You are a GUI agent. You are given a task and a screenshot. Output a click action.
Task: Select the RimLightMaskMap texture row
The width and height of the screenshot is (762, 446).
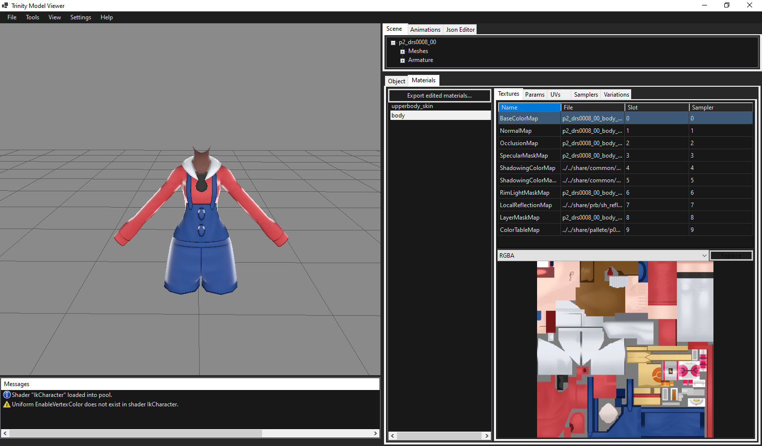click(625, 193)
